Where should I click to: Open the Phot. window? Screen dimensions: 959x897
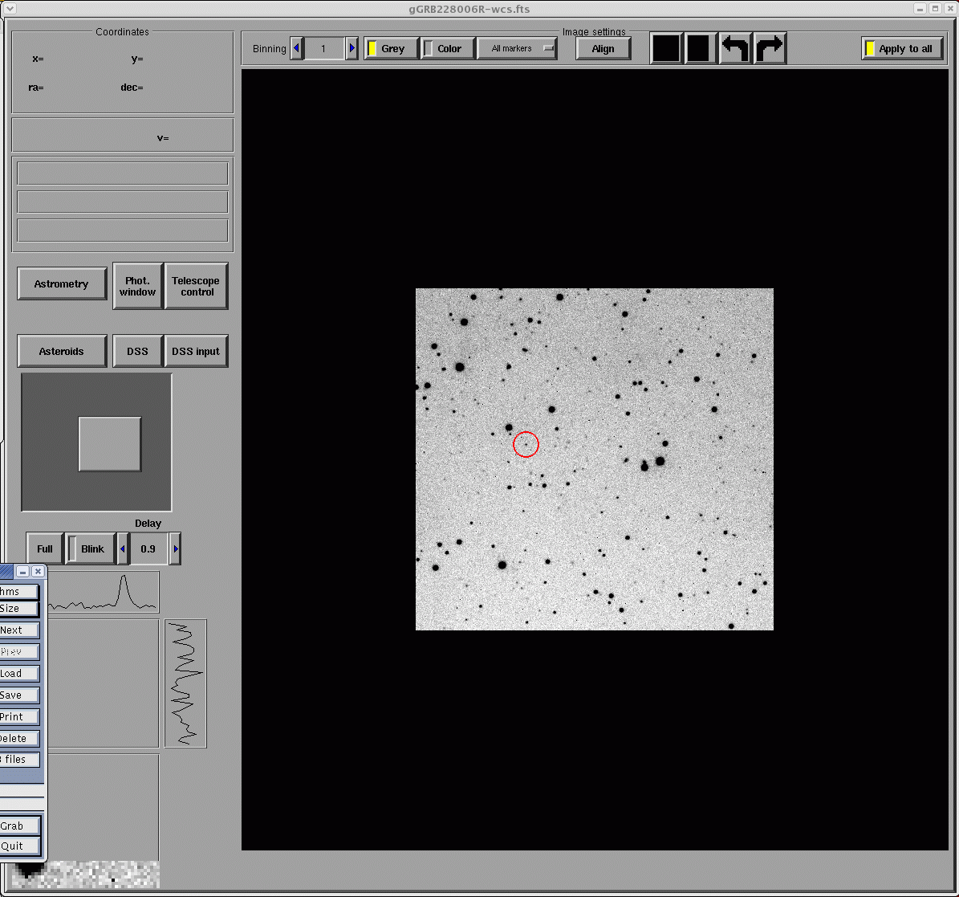(x=137, y=287)
